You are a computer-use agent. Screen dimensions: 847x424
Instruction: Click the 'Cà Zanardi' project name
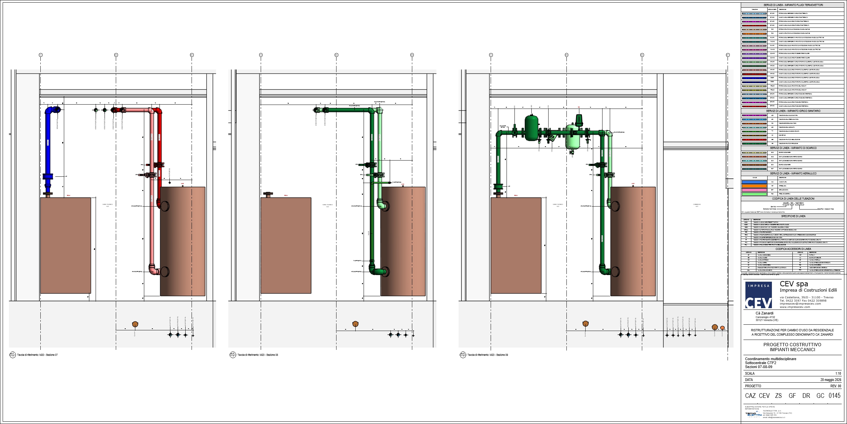coord(764,313)
